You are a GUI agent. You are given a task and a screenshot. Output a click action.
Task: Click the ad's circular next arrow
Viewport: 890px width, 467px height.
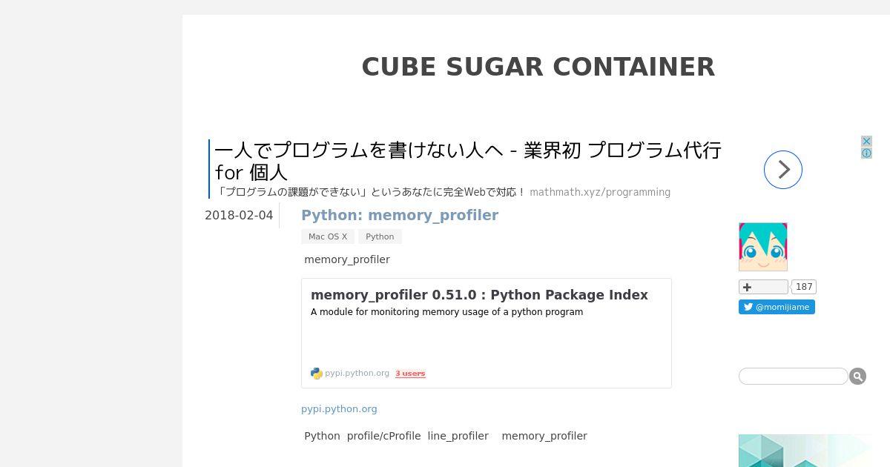pyautogui.click(x=783, y=170)
